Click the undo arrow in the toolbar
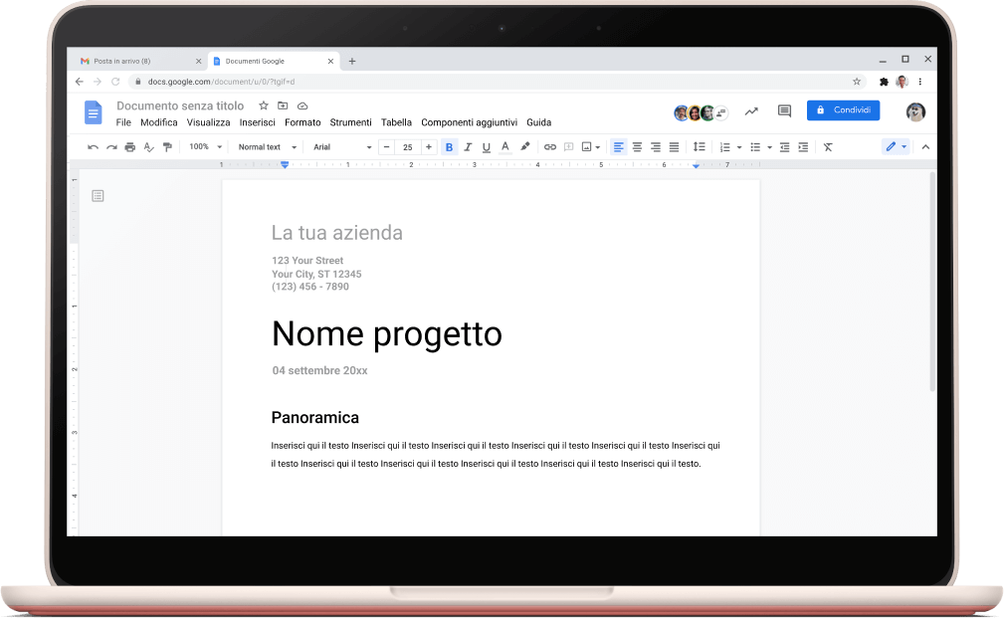Image resolution: width=1004 pixels, height=620 pixels. 94,147
